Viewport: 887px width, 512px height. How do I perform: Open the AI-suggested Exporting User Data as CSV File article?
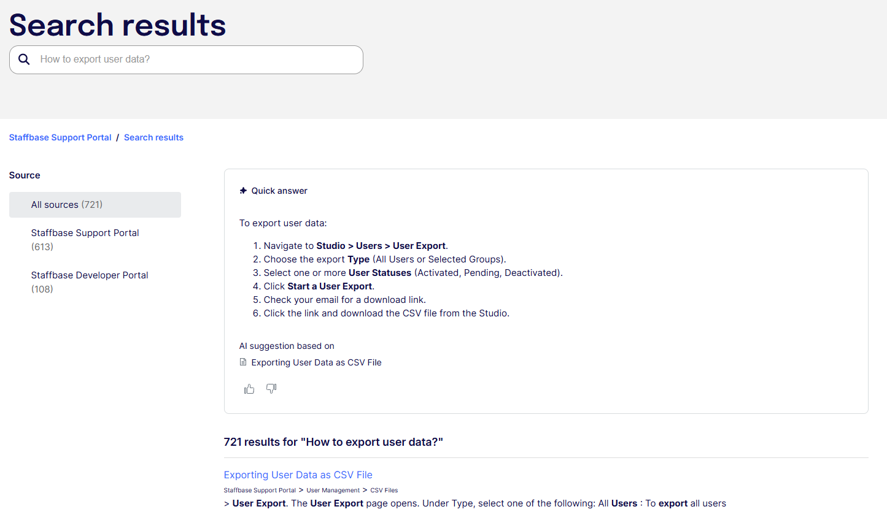(x=316, y=362)
